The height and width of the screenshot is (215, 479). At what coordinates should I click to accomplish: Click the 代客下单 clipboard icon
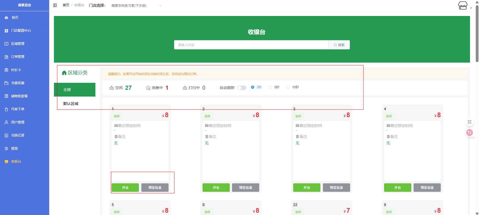(x=6, y=109)
